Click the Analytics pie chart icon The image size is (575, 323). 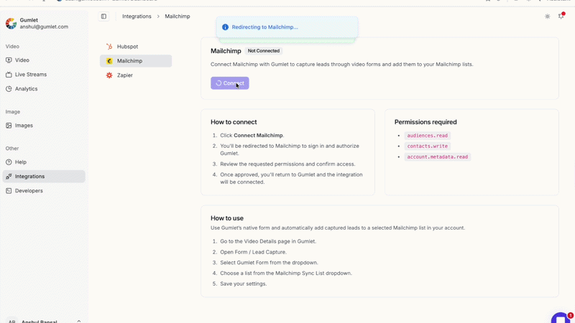pos(9,88)
